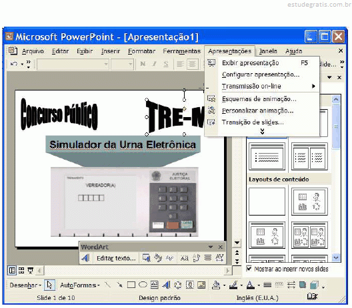This screenshot has width=352, height=308.
Task: Start slide show from view buttons
Action: tap(30, 271)
